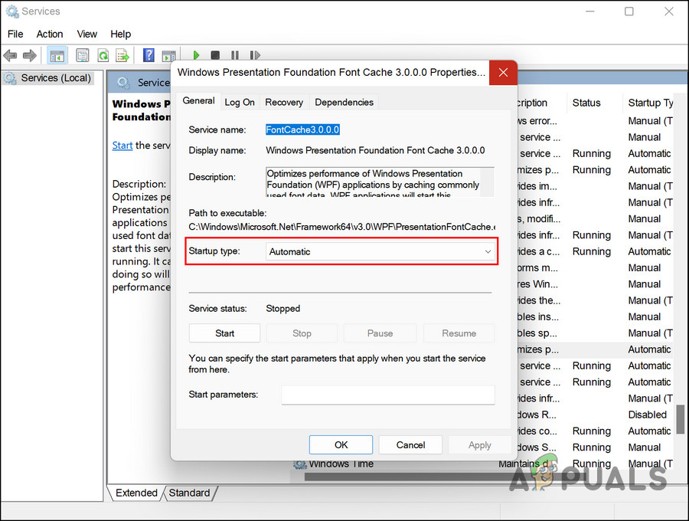Click the Back arrow toolbar icon

[x=10, y=55]
